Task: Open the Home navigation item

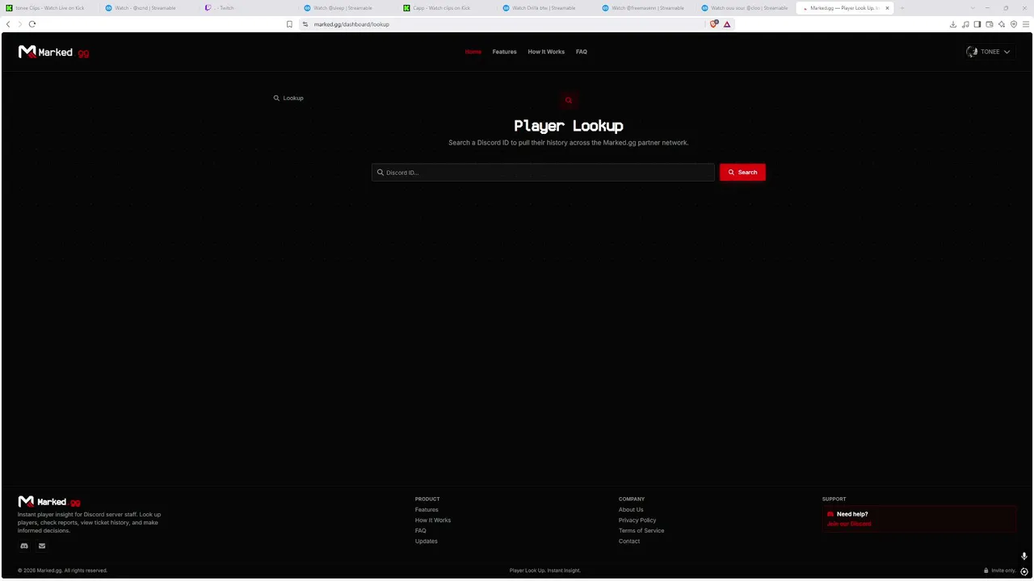Action: [x=473, y=52]
